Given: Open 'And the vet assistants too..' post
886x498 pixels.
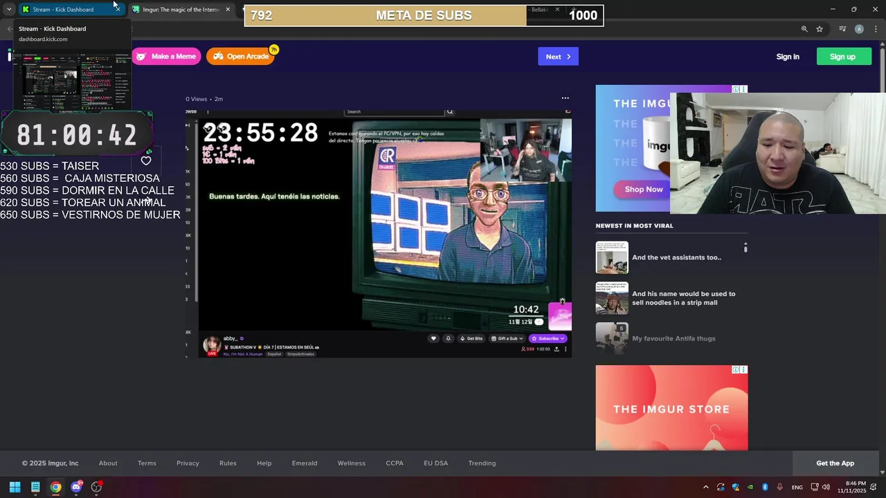Looking at the screenshot, I should tap(676, 257).
